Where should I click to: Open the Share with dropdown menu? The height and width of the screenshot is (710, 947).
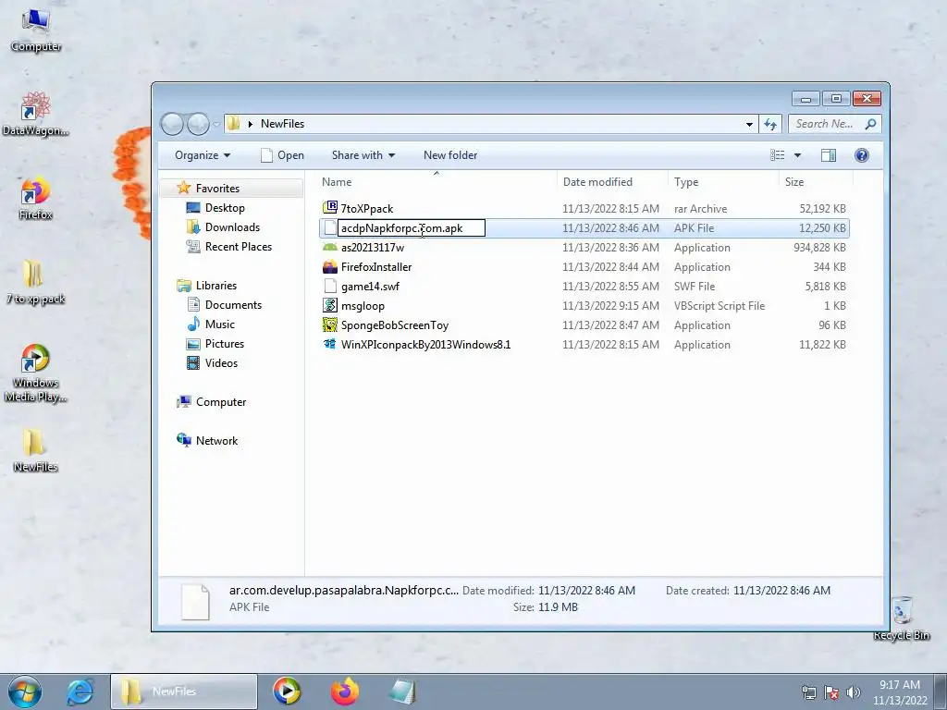click(363, 155)
